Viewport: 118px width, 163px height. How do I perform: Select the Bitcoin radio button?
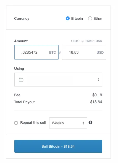point(68,19)
